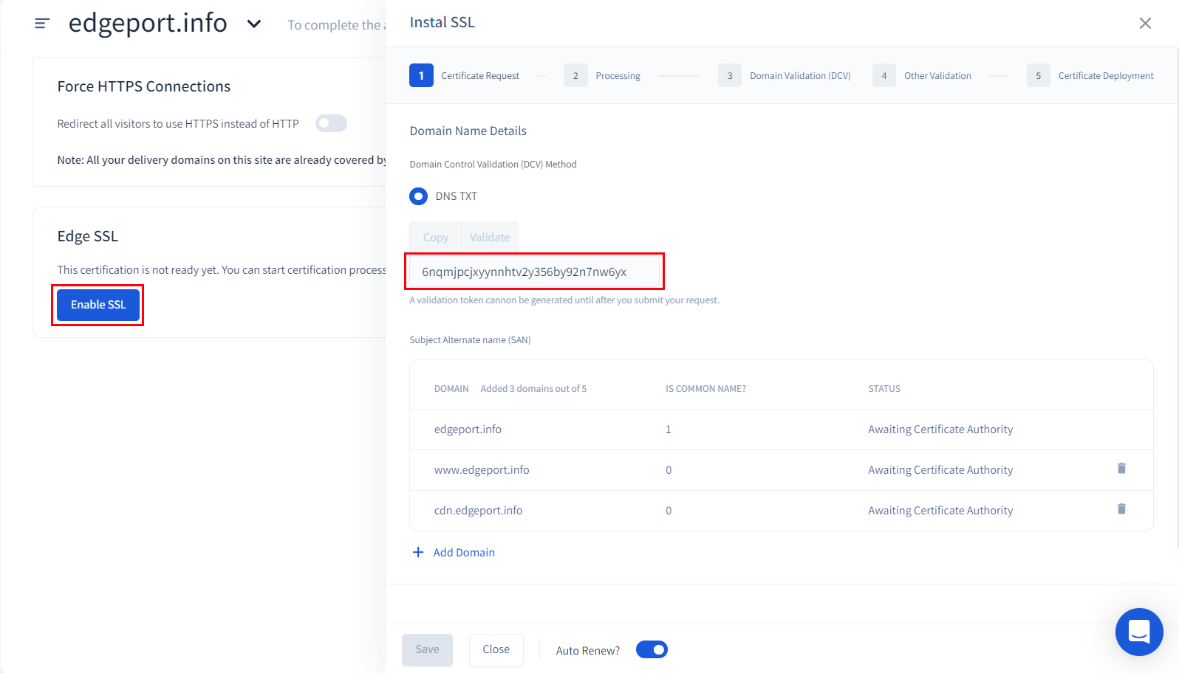Viewport: 1179px width, 673px height.
Task: Select the DNS TXT validation method
Action: pos(419,196)
